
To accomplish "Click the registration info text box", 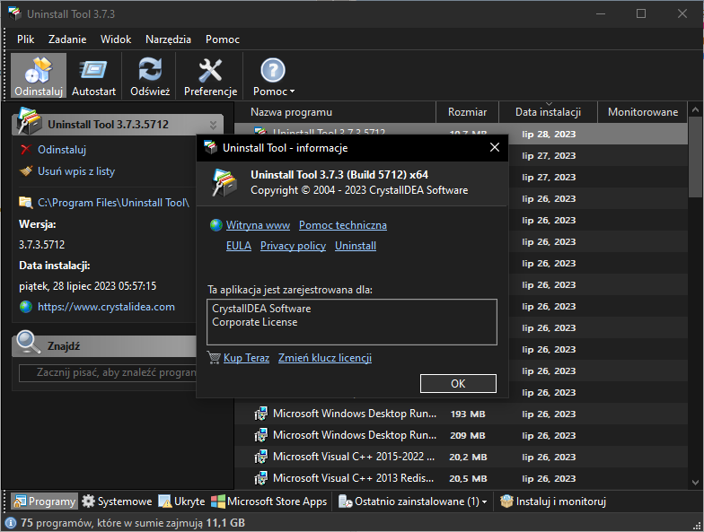I will coord(352,322).
